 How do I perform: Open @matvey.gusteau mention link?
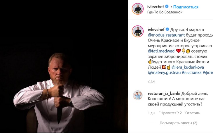164,73
